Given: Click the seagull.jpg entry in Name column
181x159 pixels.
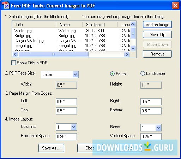Looking at the screenshot, I should pos(67,46).
